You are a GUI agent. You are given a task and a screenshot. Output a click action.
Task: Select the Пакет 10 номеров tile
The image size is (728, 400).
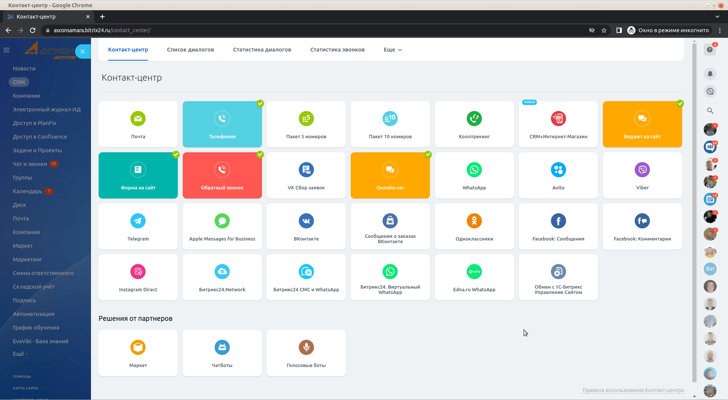[x=390, y=124]
